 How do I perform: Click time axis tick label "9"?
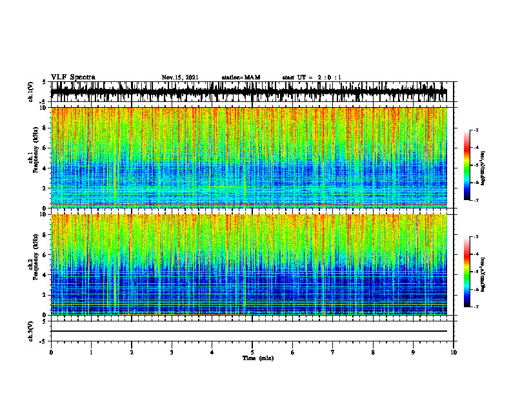click(413, 352)
